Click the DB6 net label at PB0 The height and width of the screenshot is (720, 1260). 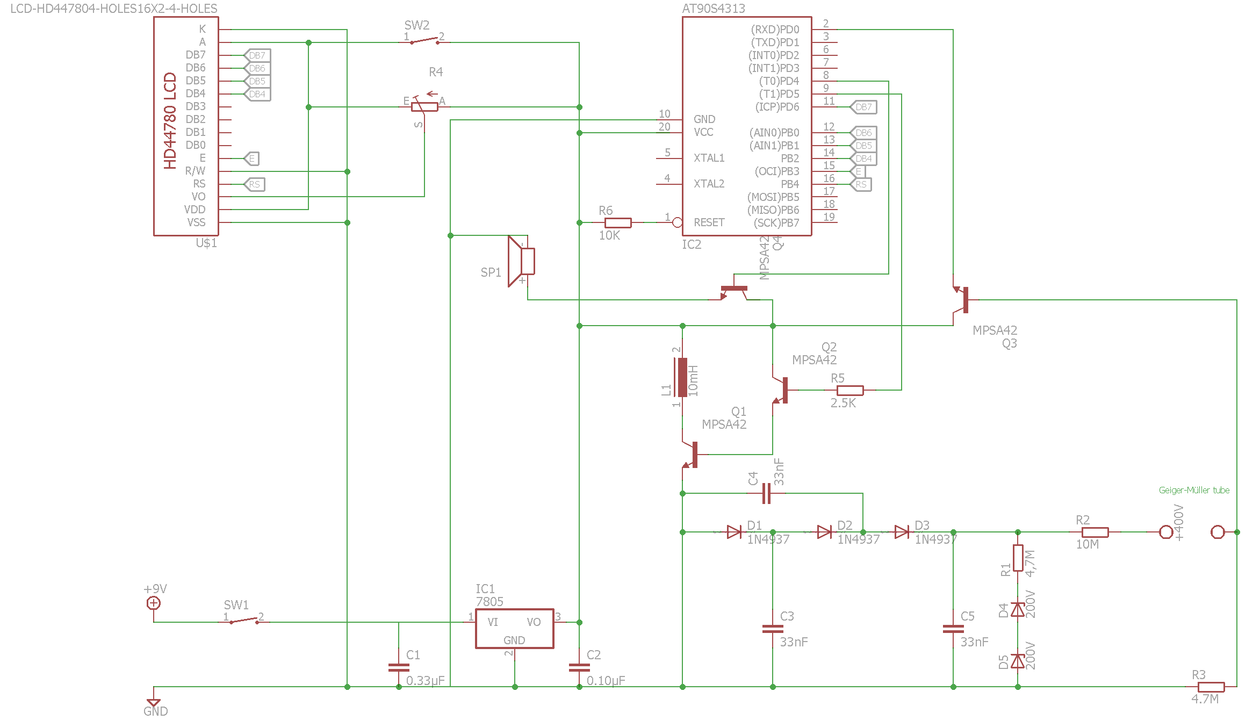[864, 133]
